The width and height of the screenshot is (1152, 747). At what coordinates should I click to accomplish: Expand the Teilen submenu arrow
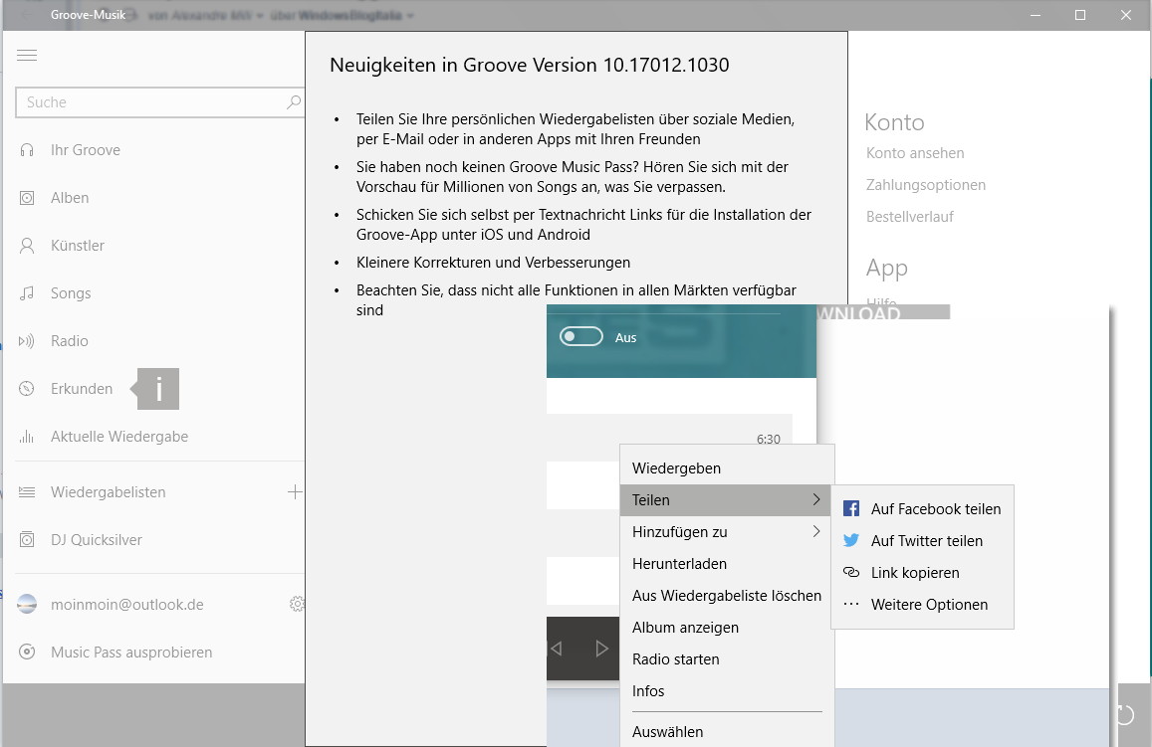[816, 499]
